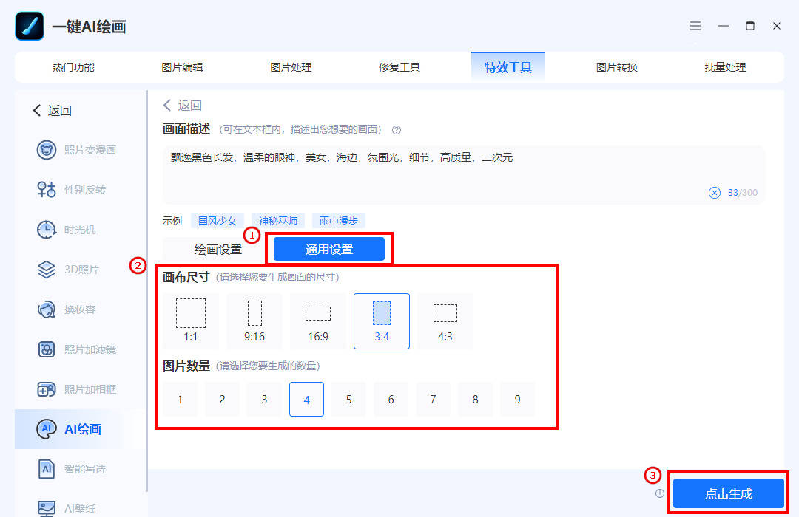Click into the 画面描述 text box
Image resolution: width=799 pixels, height=517 pixels.
(x=463, y=175)
